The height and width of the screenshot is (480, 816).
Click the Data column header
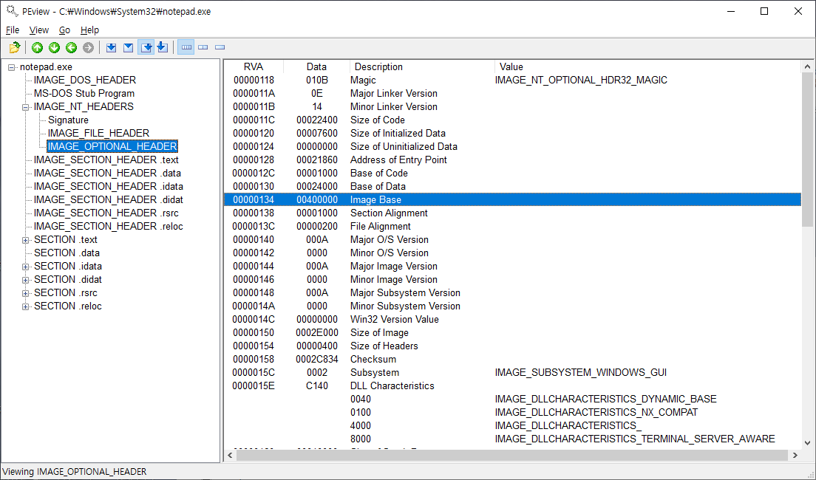[x=316, y=66]
